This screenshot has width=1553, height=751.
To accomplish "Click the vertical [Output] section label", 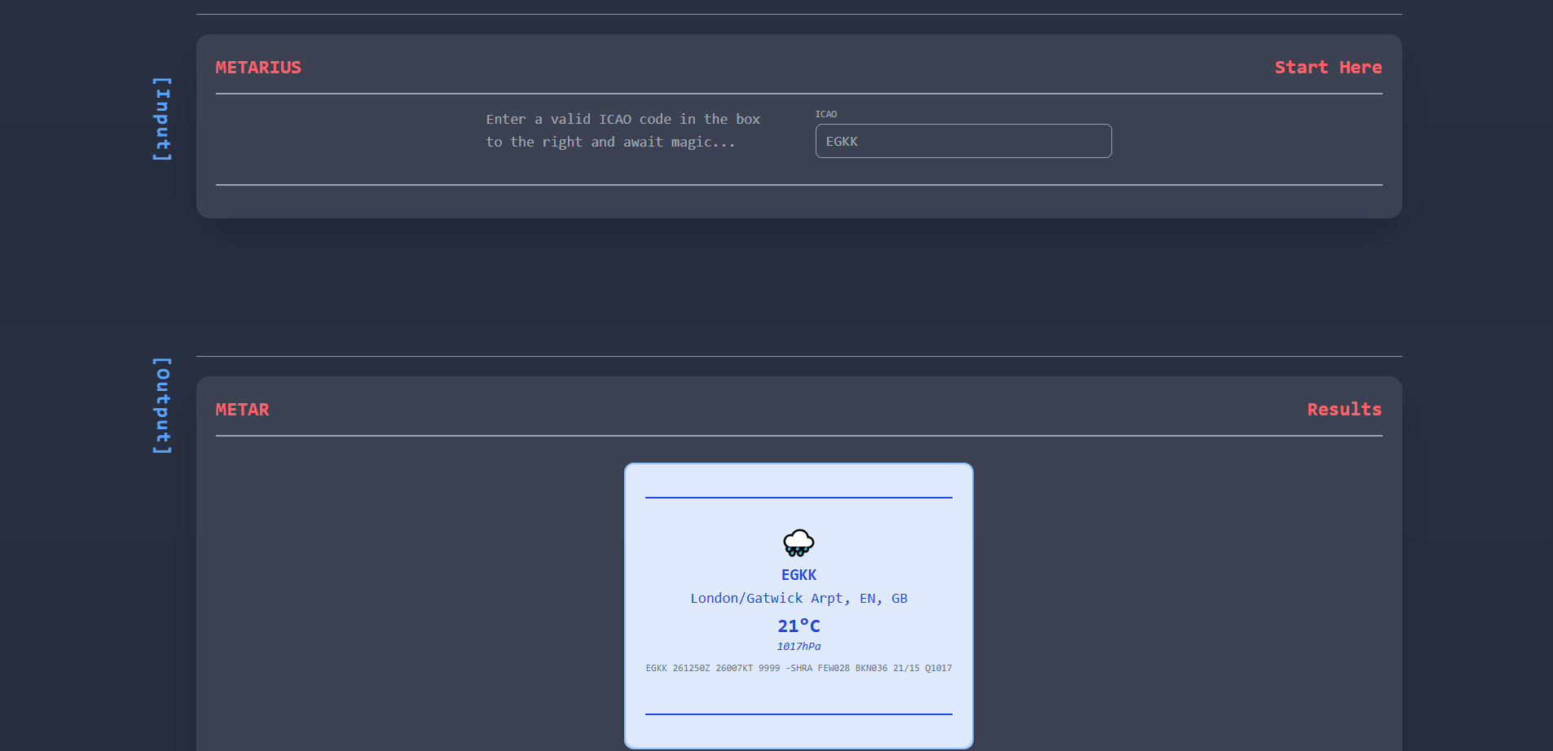I will 163,405.
